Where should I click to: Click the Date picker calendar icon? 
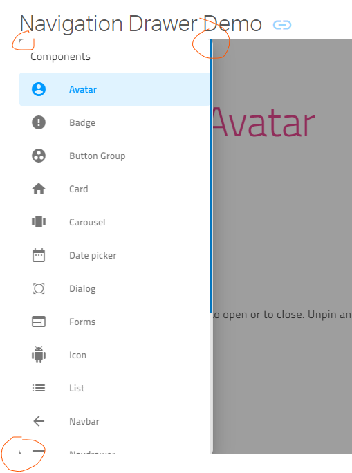pos(39,255)
